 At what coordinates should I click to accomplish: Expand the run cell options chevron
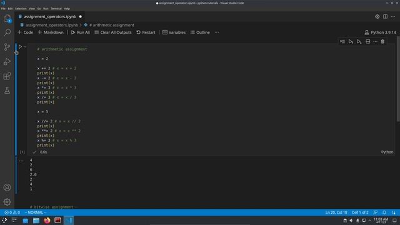25,47
